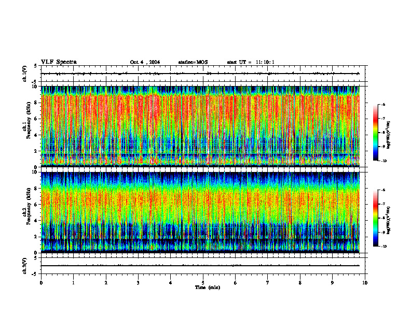
Task: Click time axis tick label "4"
Action: pyautogui.click(x=171, y=283)
